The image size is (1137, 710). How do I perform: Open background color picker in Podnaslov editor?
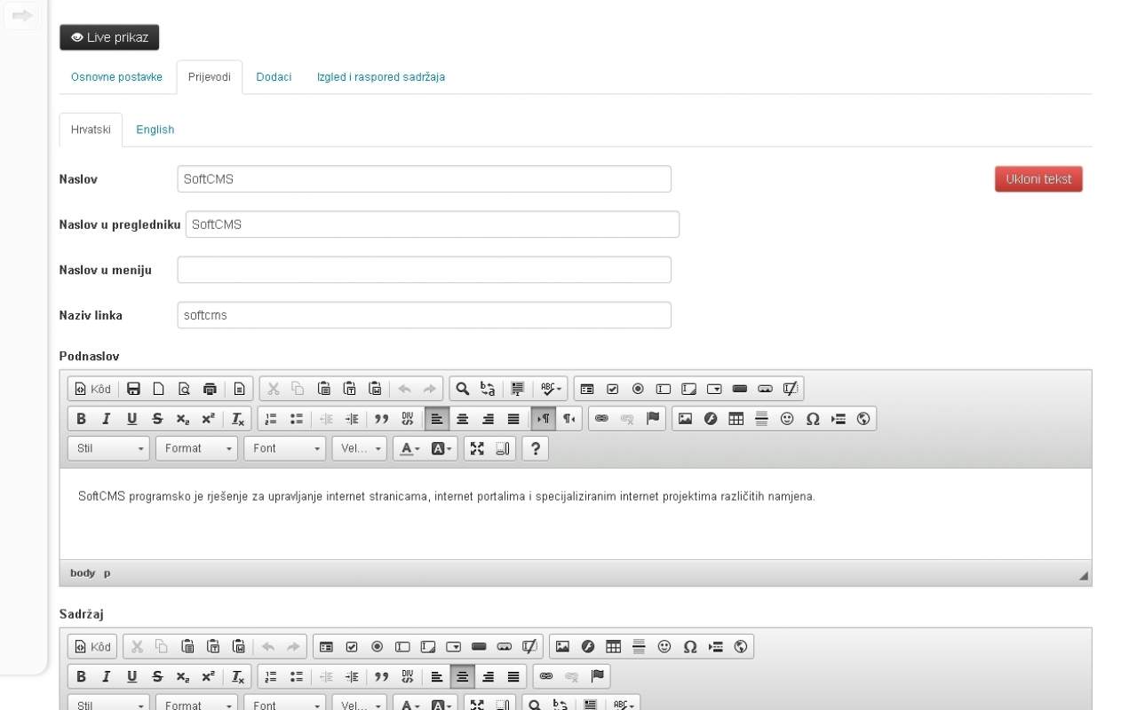[x=441, y=448]
